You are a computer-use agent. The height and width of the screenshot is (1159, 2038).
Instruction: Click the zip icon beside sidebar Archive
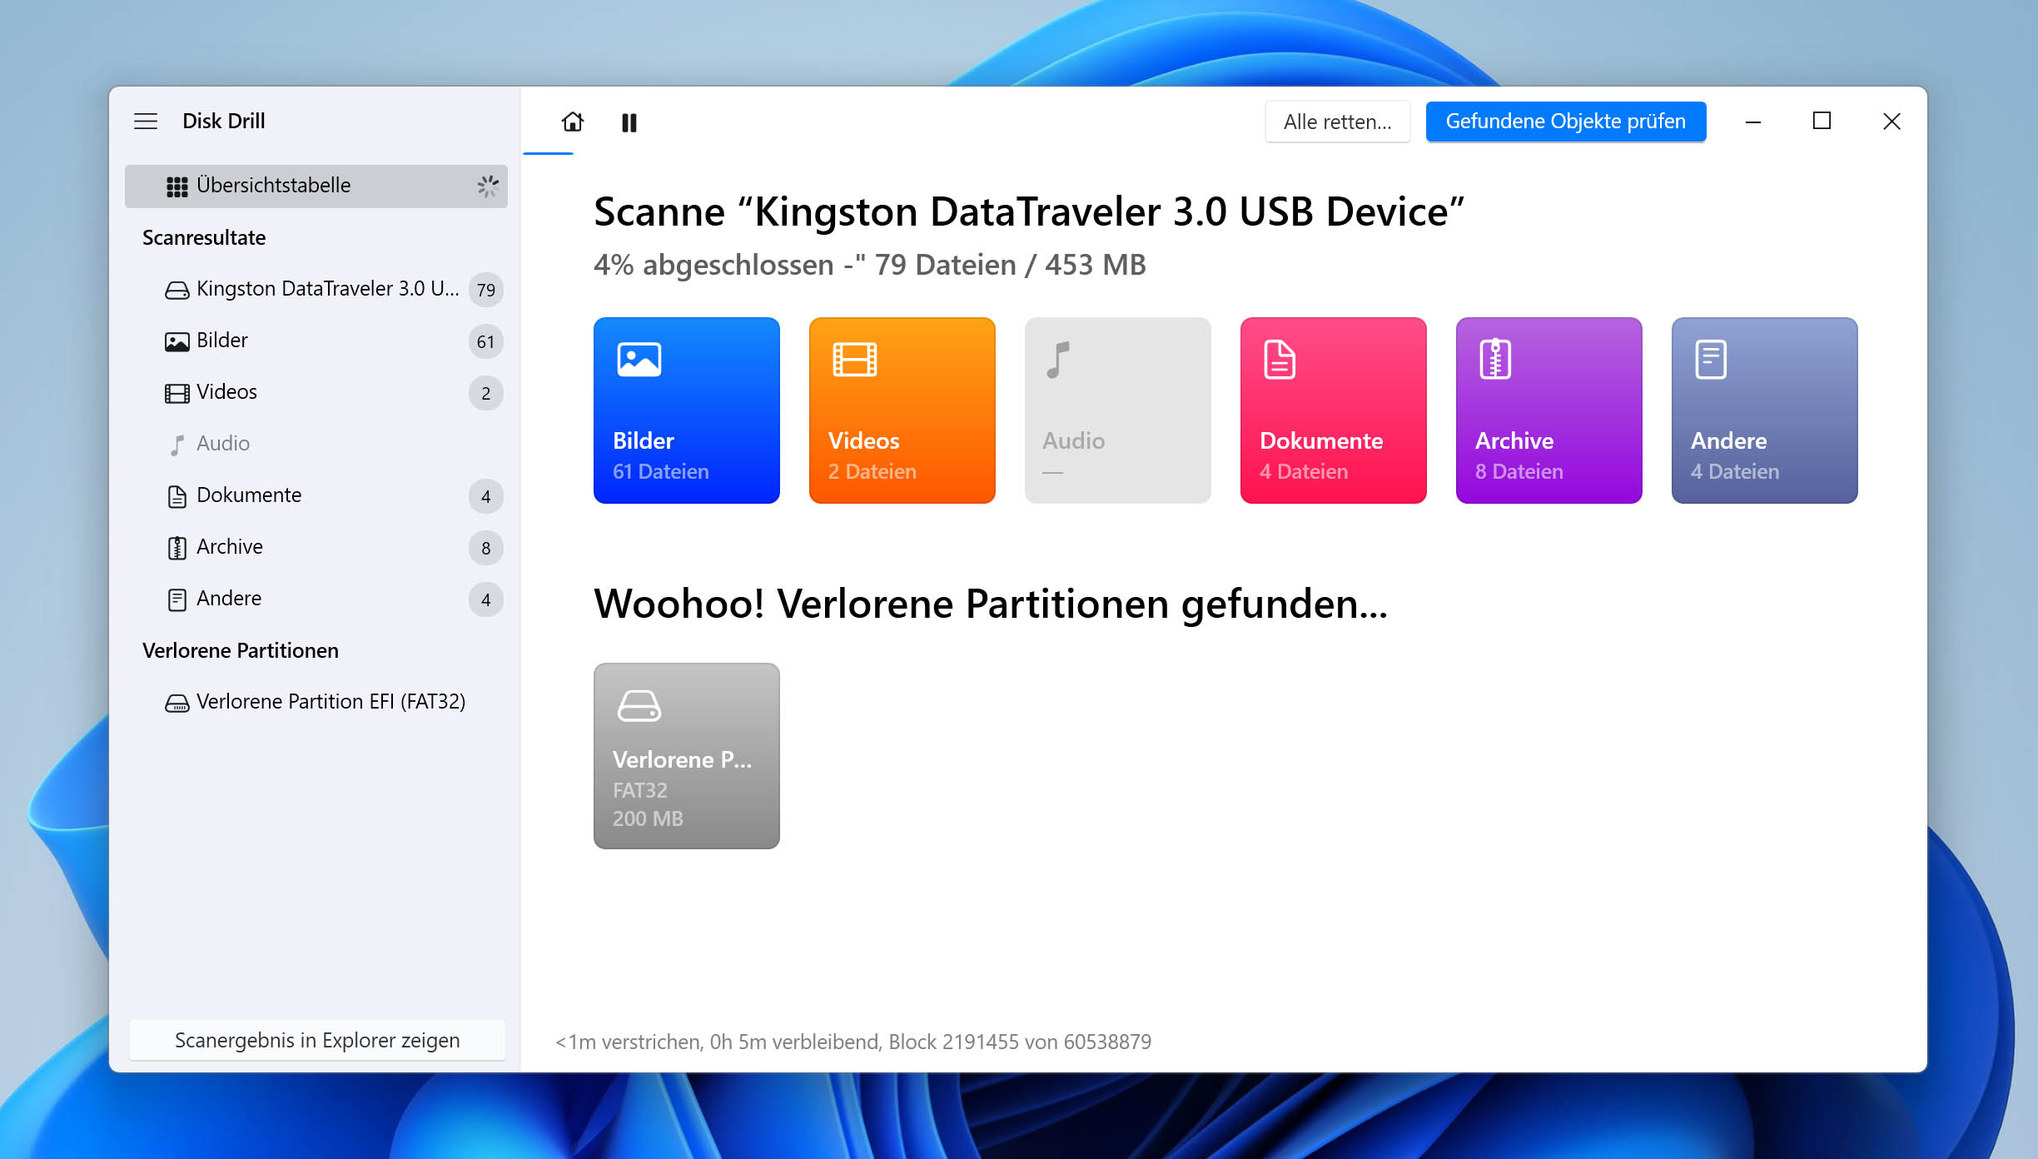(x=177, y=549)
